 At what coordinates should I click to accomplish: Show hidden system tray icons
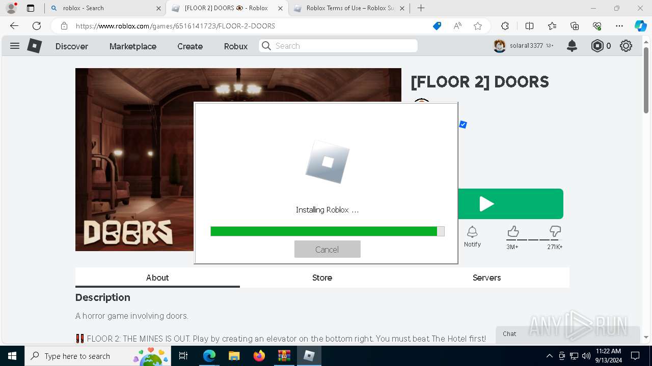tap(549, 356)
